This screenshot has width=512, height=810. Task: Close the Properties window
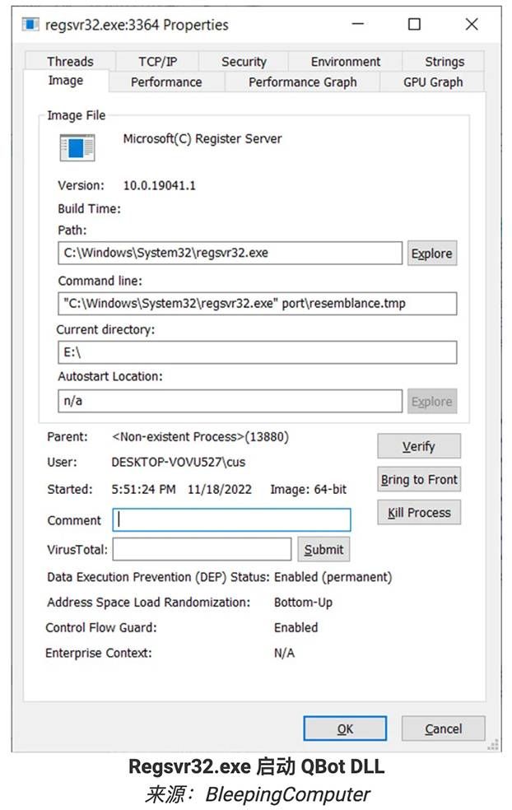[471, 24]
